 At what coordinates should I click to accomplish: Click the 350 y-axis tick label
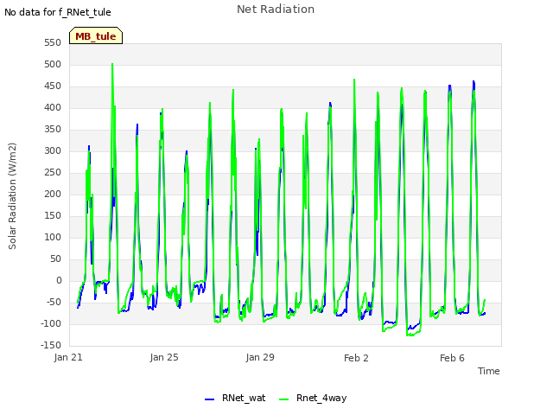pyautogui.click(x=53, y=129)
